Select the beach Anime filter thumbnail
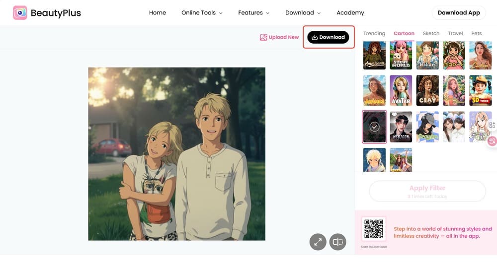Screen dimensions: 497x278 374,90
